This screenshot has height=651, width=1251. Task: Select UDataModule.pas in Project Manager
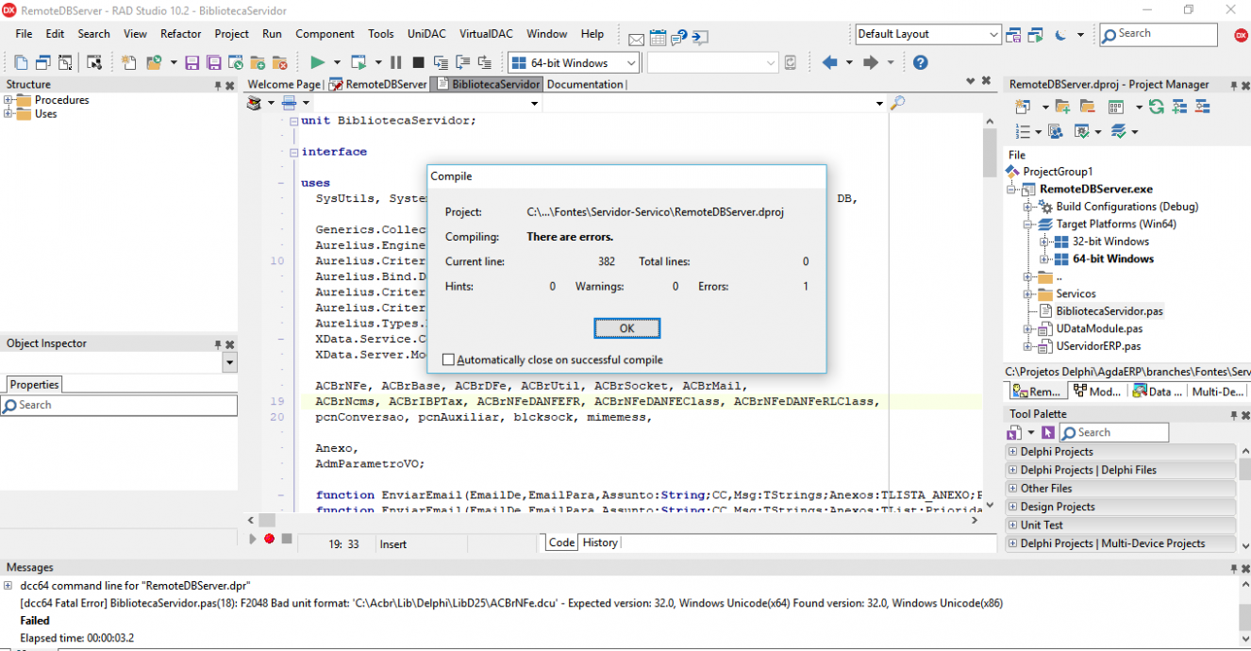[1099, 329]
